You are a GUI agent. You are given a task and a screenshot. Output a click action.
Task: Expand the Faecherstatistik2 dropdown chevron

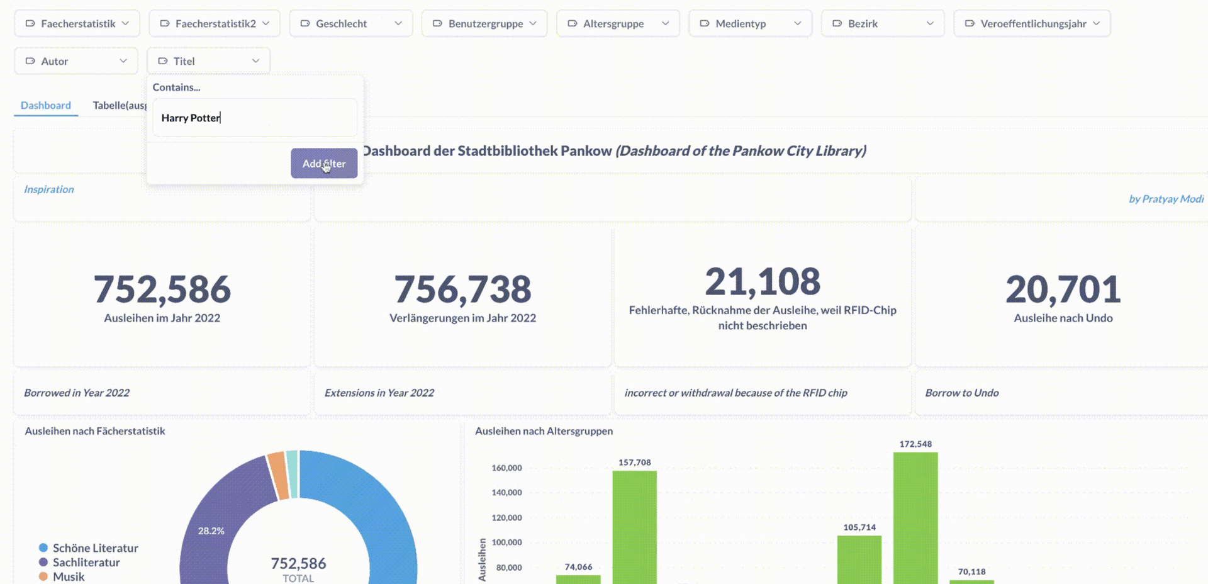(x=266, y=23)
